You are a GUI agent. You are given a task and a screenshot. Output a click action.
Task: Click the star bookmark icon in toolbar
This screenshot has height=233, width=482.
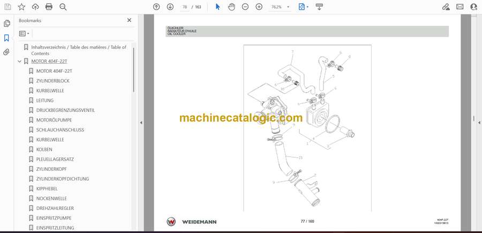click(x=21, y=7)
